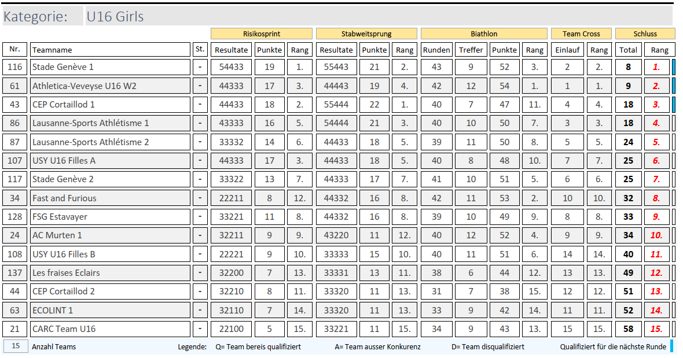
Task: Click the Total cell for ECOLINT 1
Action: point(628,311)
